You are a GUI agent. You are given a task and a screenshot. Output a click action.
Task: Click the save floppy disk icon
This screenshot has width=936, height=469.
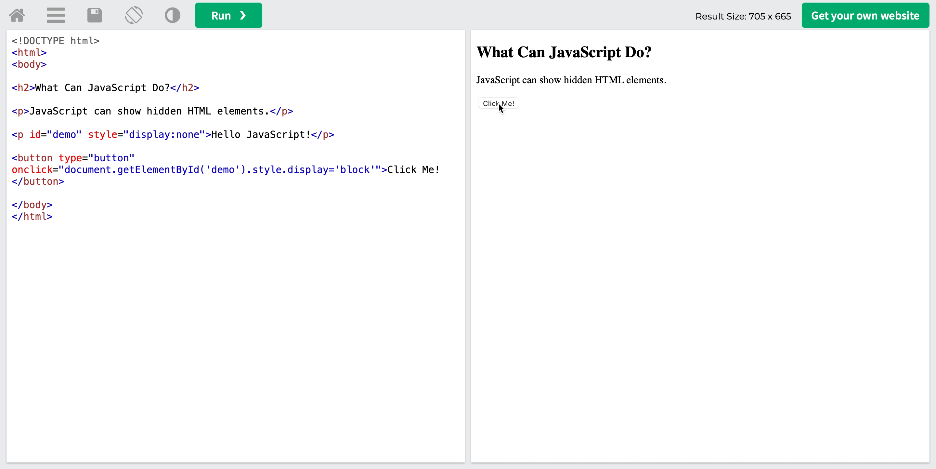95,15
